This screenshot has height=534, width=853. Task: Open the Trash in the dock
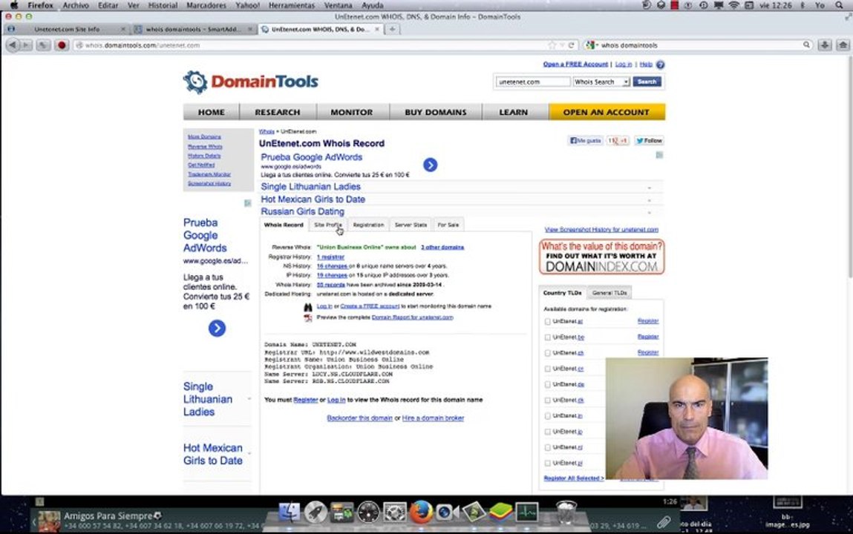(566, 512)
